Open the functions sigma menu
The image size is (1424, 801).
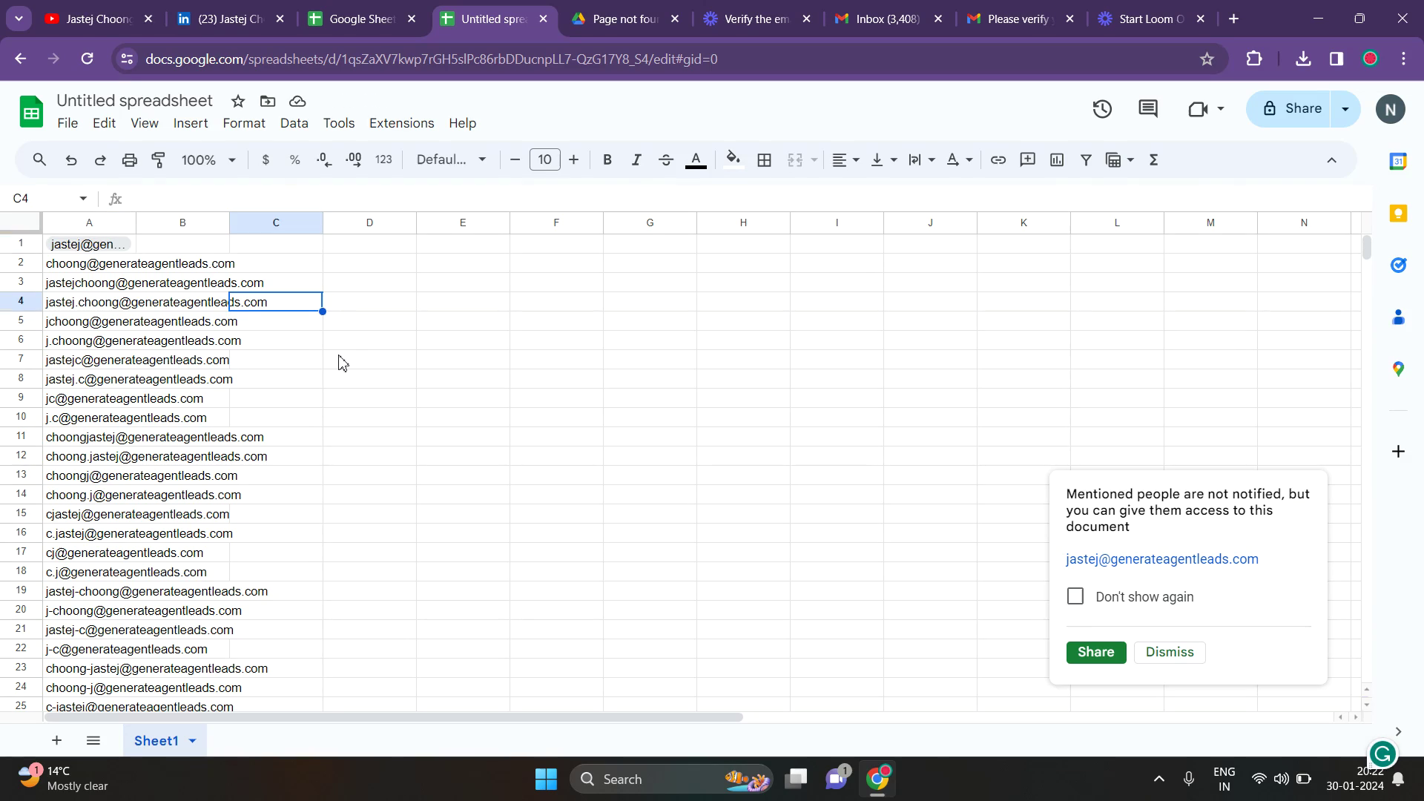coord(1154,159)
